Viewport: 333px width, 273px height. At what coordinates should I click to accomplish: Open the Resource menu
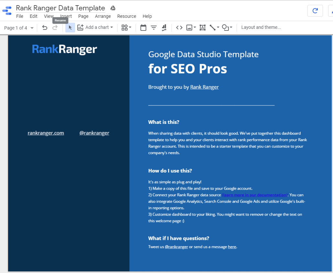(127, 16)
